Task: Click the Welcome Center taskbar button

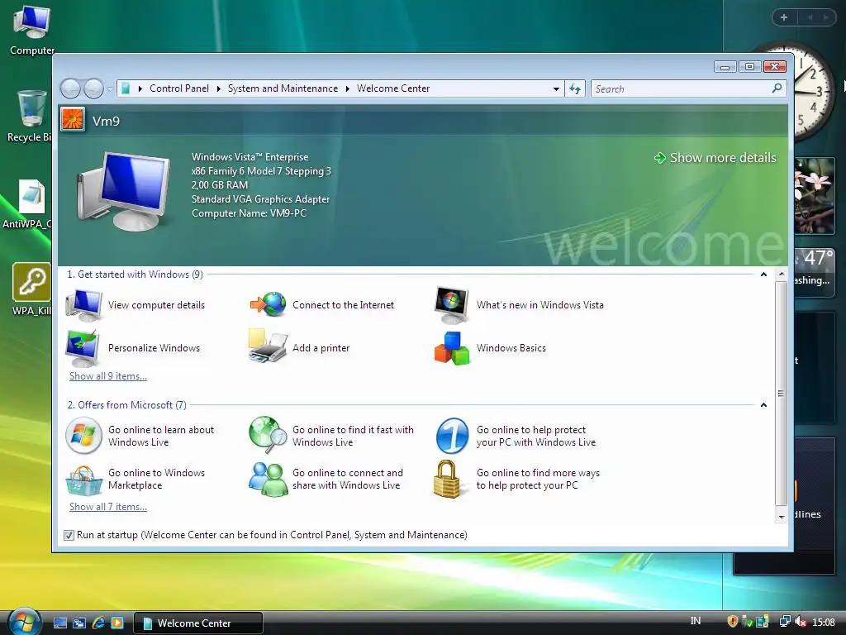Action: 197,623
